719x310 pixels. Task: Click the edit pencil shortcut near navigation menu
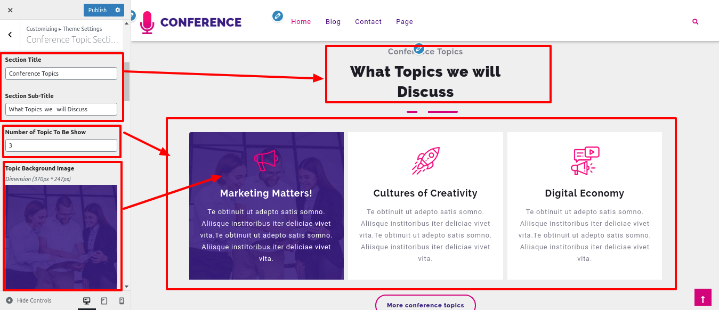(277, 16)
